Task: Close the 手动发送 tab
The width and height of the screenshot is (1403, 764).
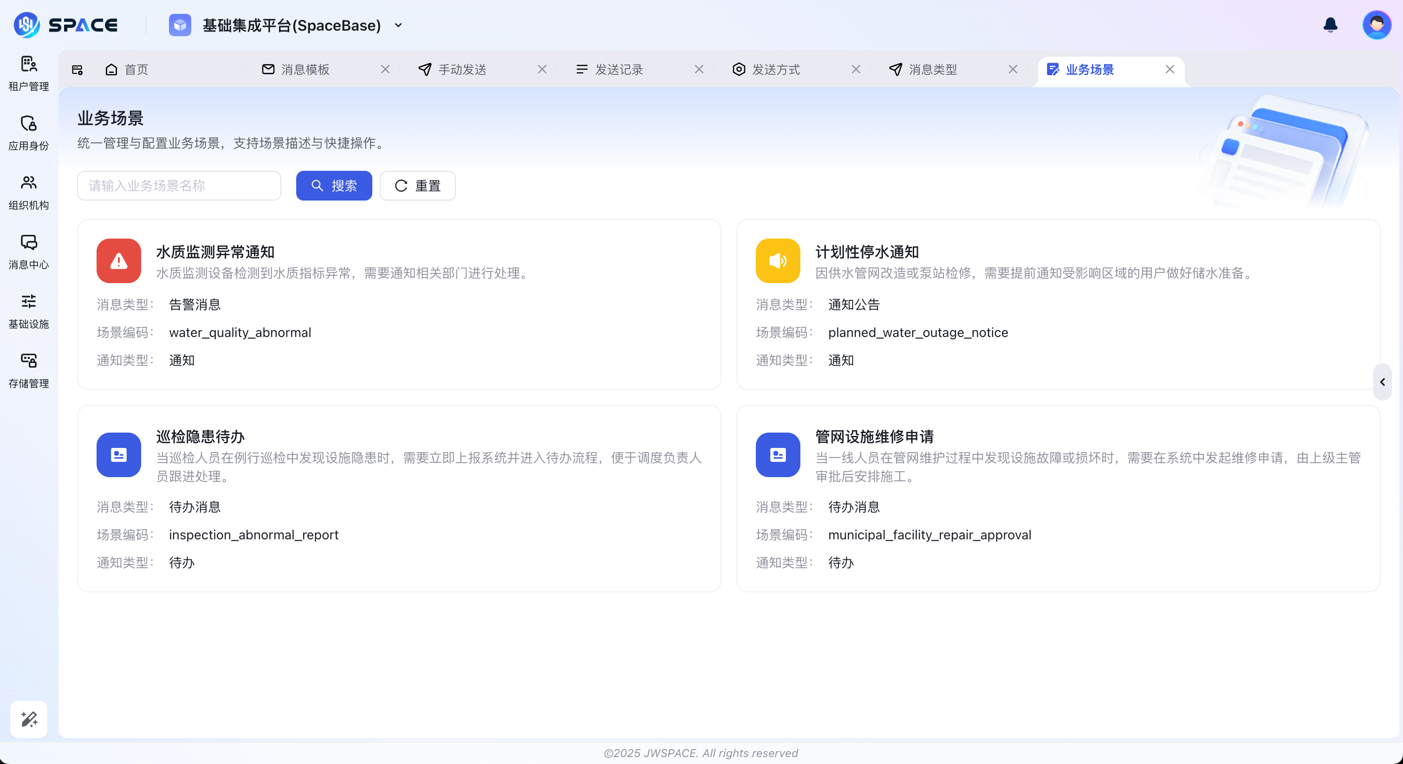Action: (x=542, y=69)
